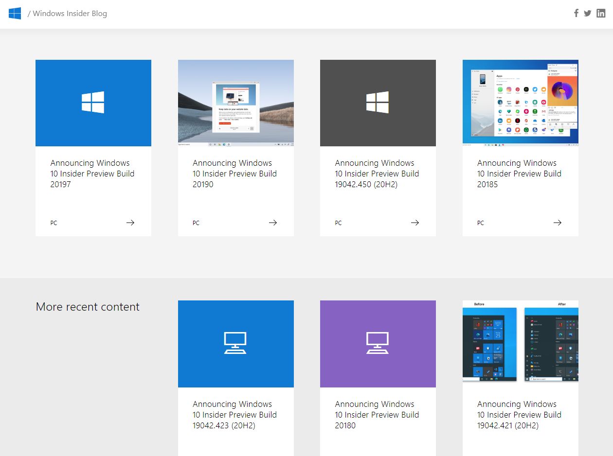Screen dimensions: 613x456
Task: Select the gray Windows logo thumbnail for Build 19042.450
Action: click(378, 103)
